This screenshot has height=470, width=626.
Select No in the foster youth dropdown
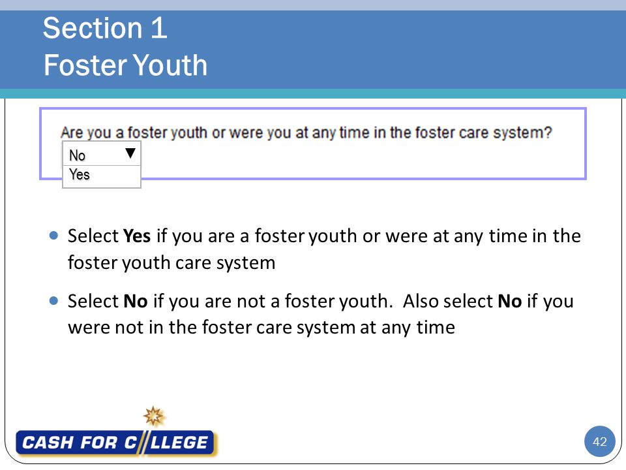coord(102,154)
